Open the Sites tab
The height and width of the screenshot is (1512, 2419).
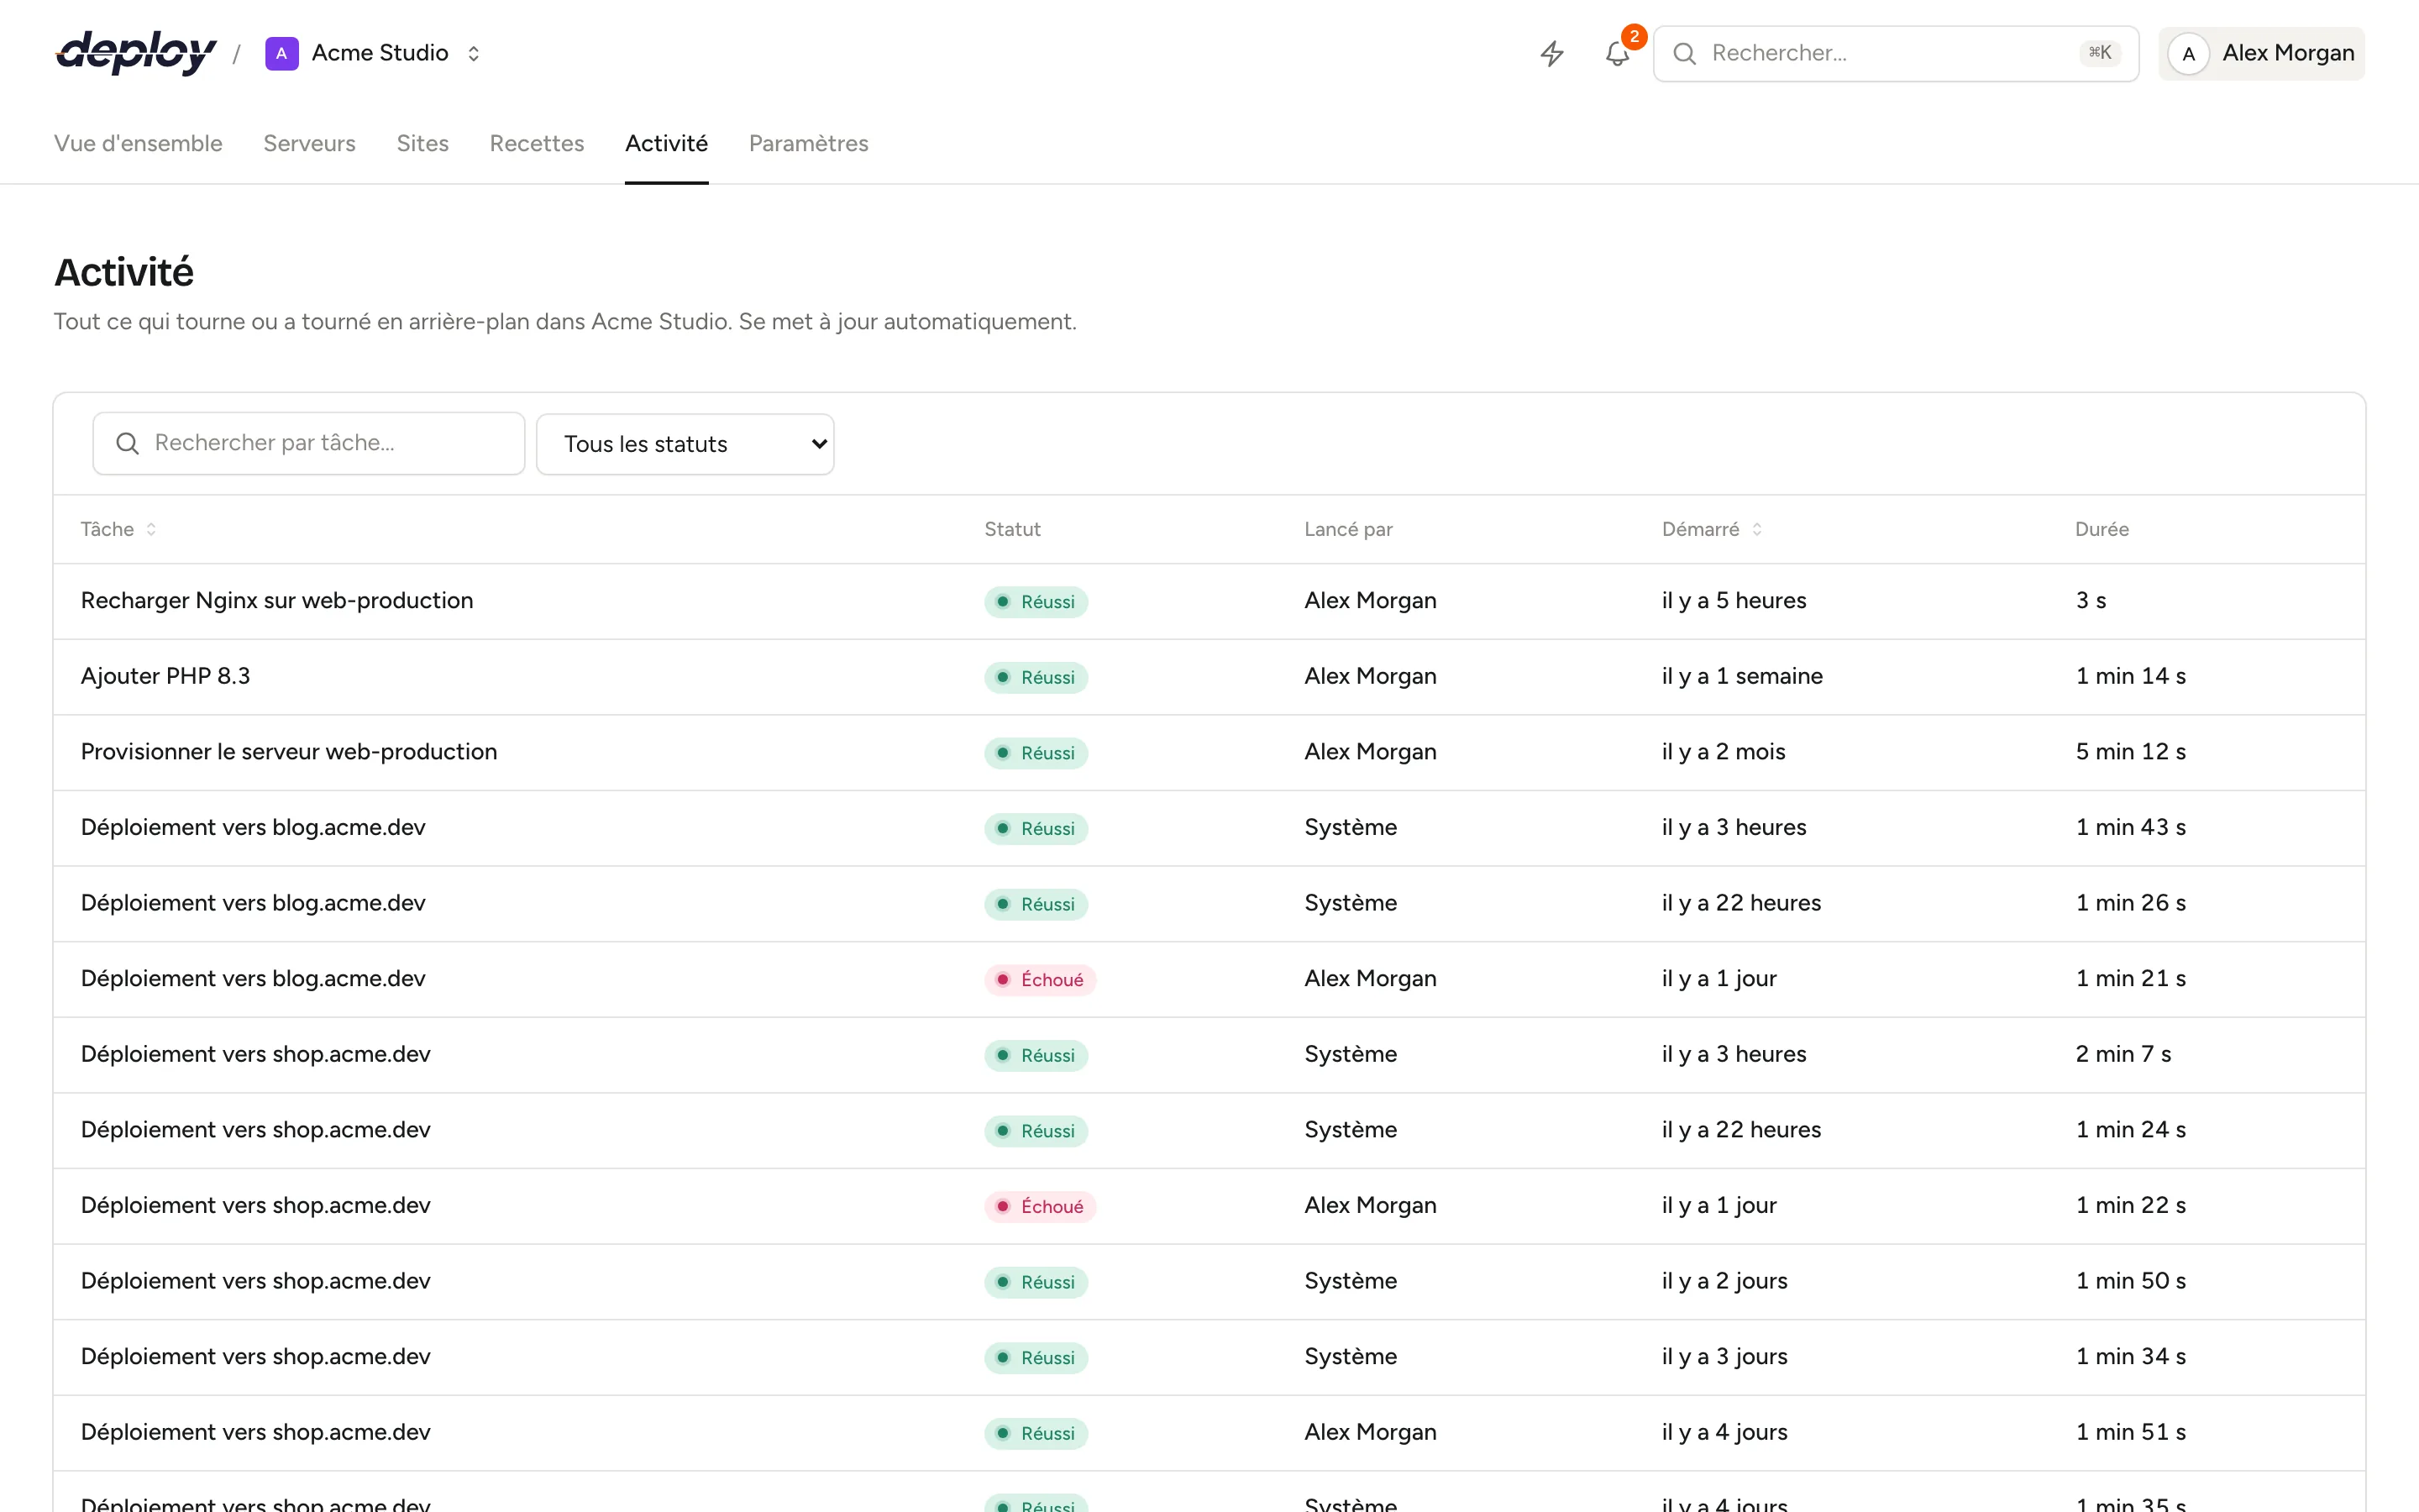[422, 143]
